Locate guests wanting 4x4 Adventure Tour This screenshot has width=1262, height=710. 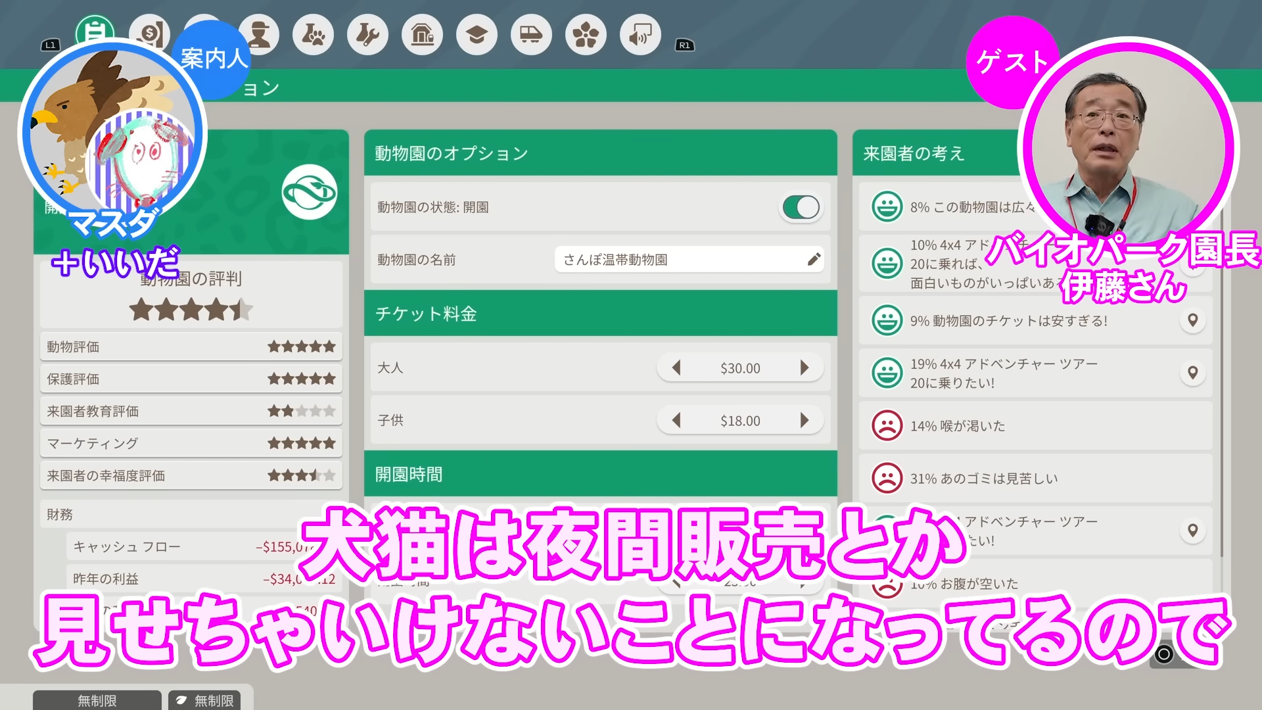coord(1192,373)
